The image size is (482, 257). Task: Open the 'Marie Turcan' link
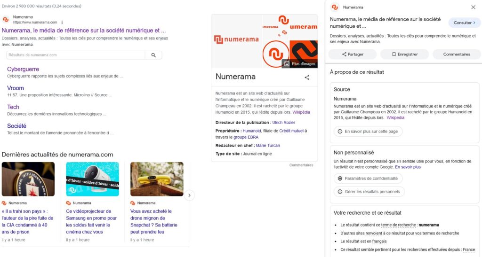pos(268,145)
